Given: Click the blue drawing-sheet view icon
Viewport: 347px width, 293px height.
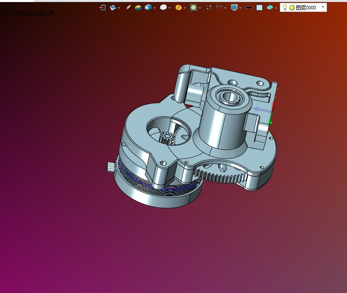Looking at the screenshot, I should coord(113,8).
